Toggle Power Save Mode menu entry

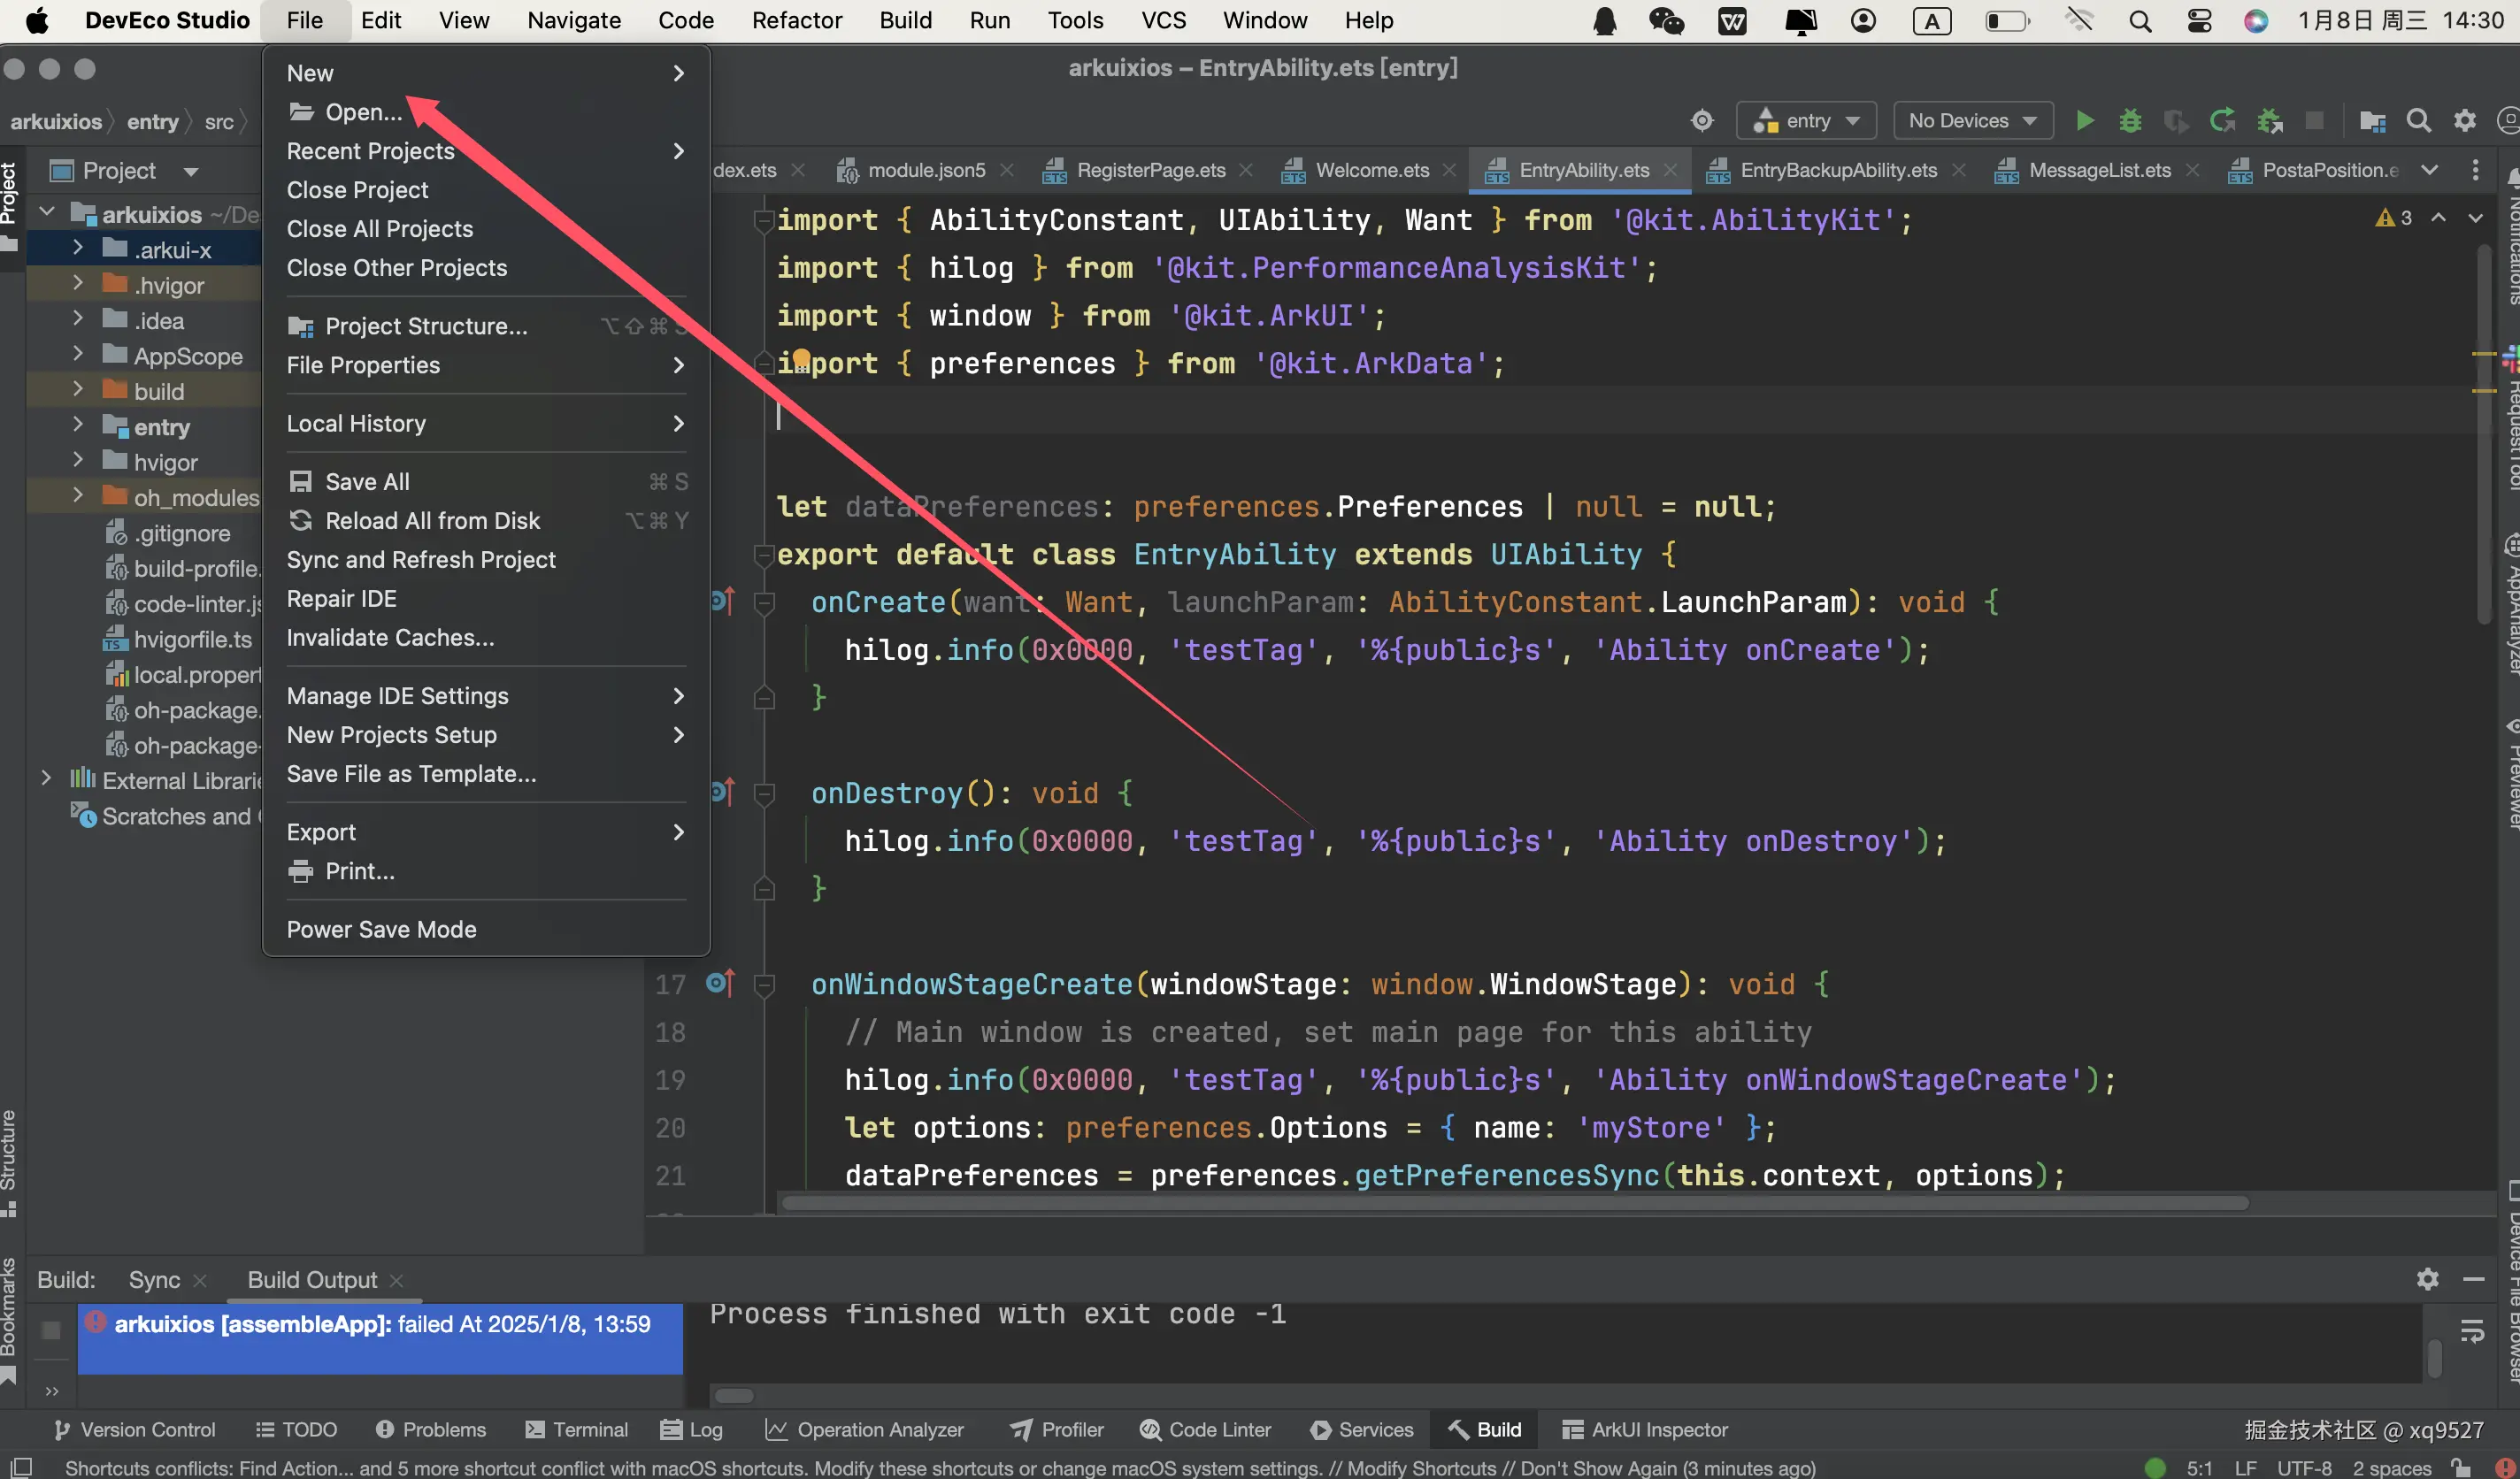(381, 929)
